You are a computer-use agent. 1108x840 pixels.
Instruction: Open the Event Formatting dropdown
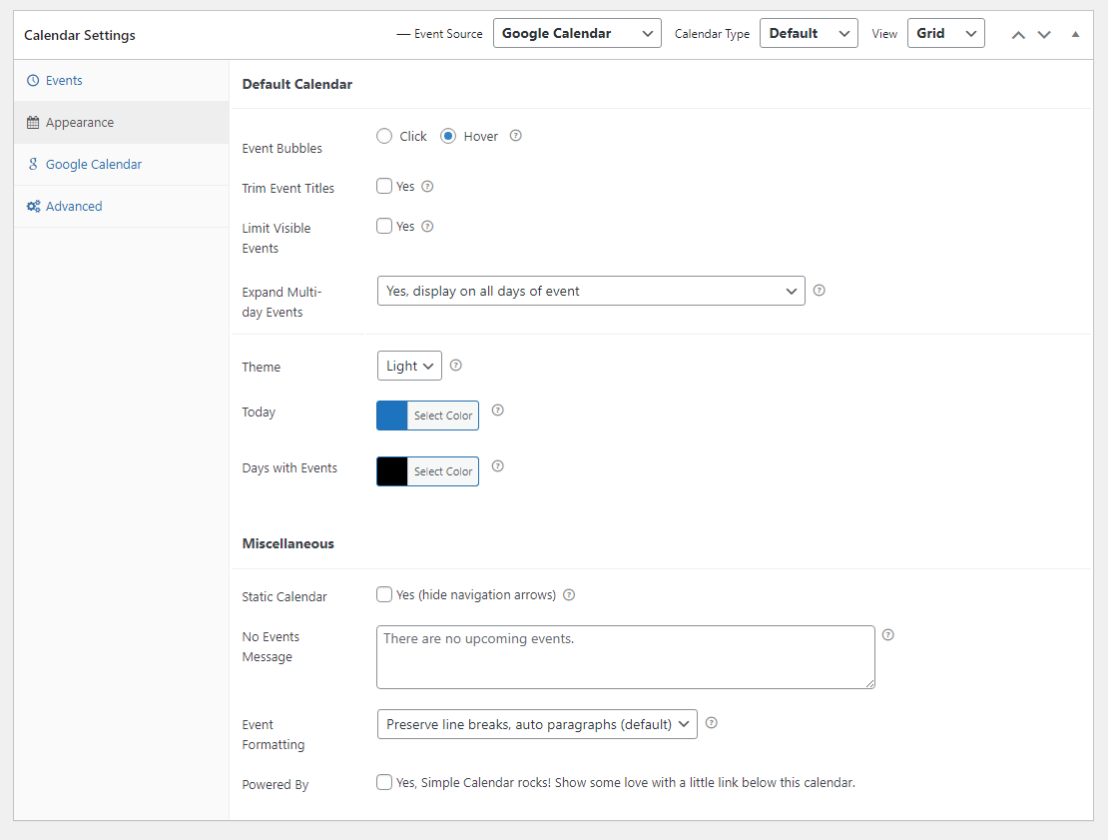click(x=537, y=724)
